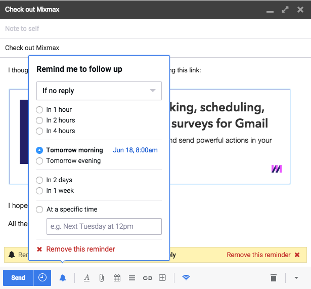Expand compose window to full screen
Image resolution: width=311 pixels, height=289 pixels.
(x=285, y=9)
